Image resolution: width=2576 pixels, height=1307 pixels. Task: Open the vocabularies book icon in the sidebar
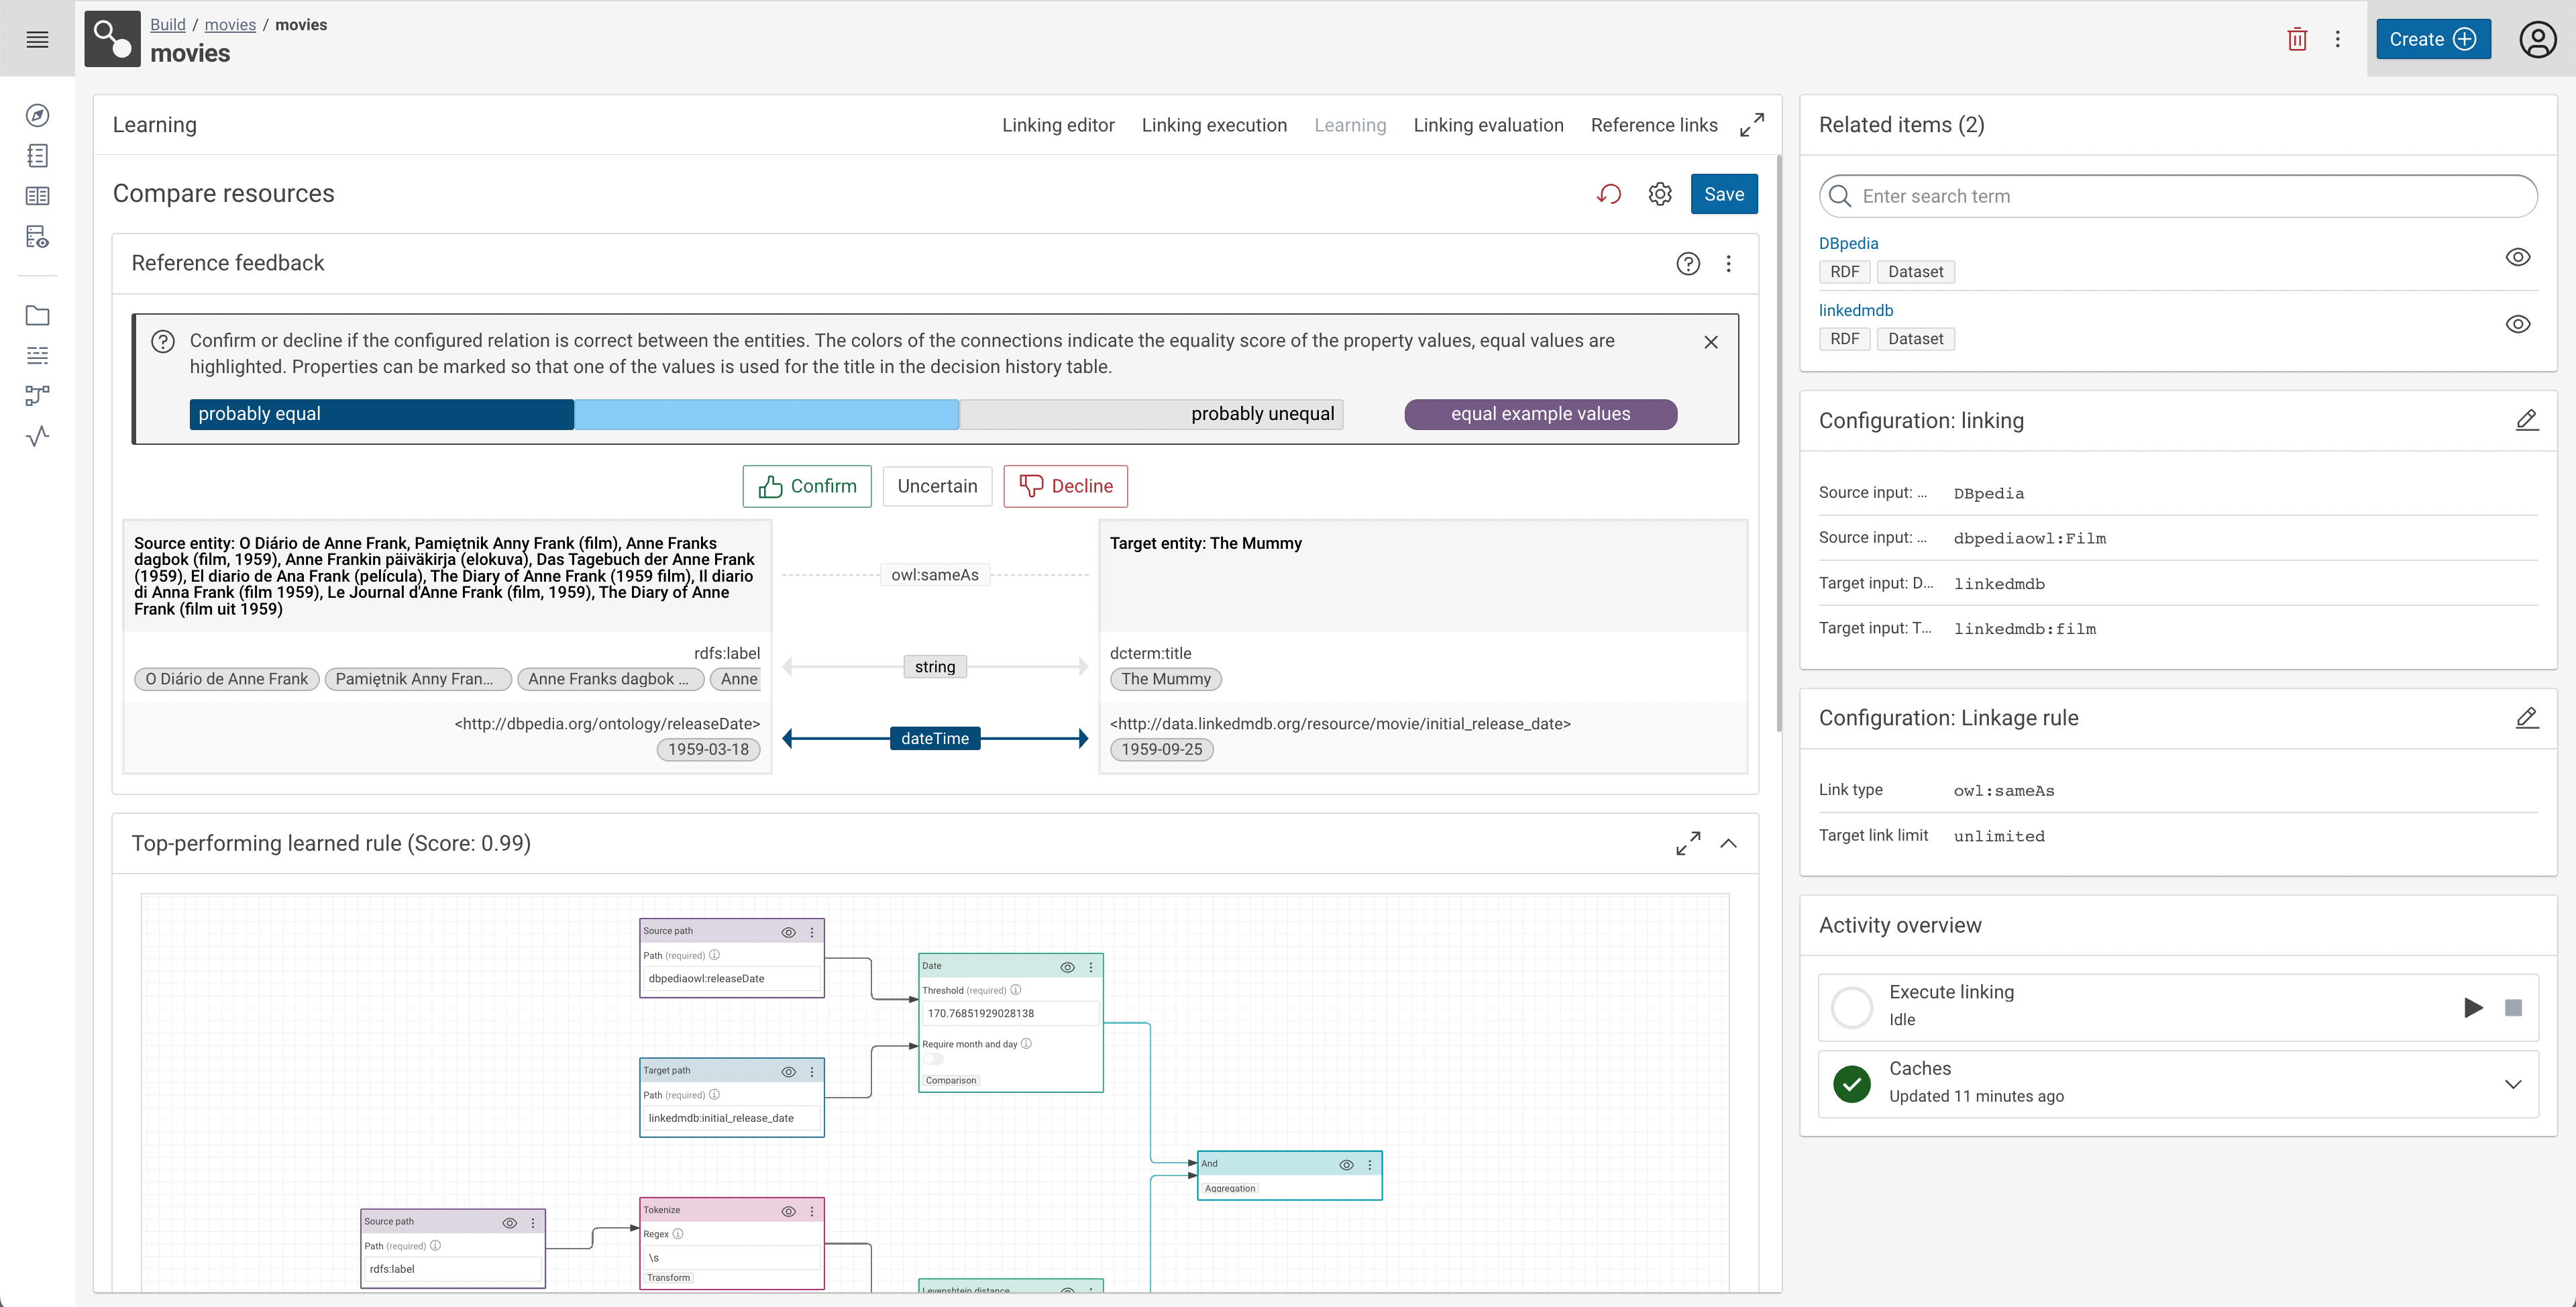(37, 195)
